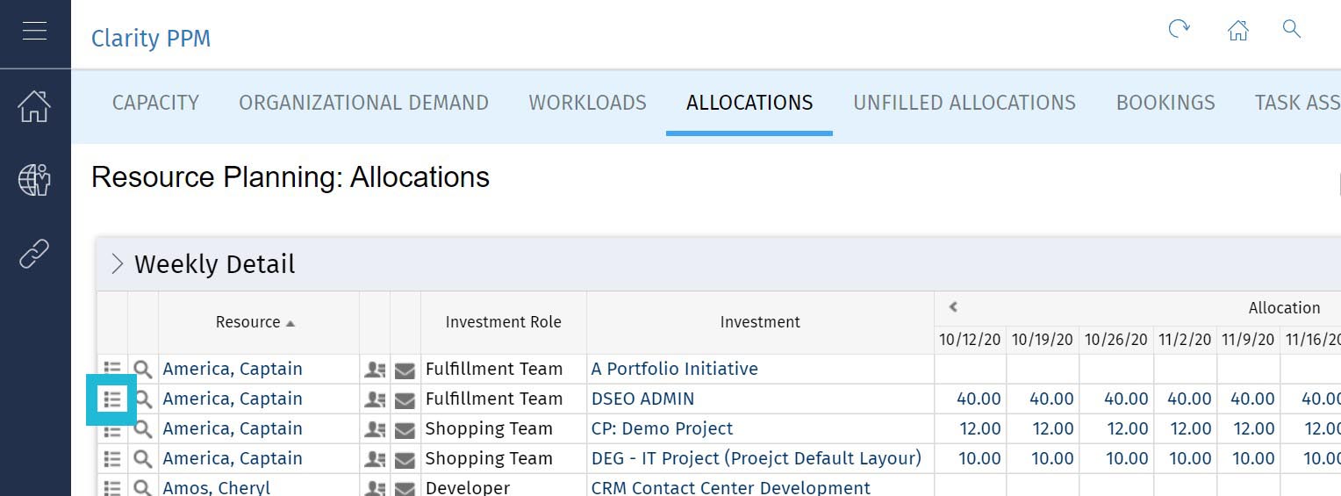Click envelope icon in DSEO ADMIN row
The height and width of the screenshot is (496, 1341).
(405, 400)
